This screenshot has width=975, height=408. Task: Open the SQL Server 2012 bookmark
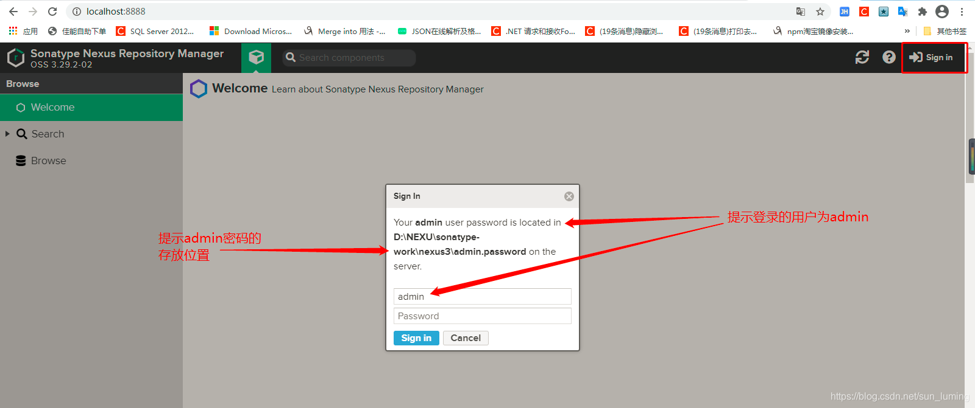tap(155, 31)
